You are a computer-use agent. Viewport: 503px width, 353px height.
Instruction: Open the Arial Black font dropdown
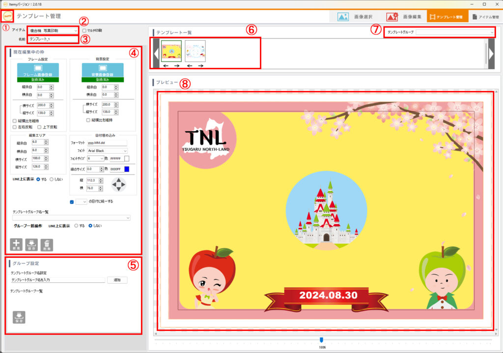pos(107,151)
